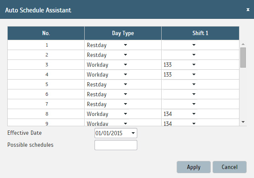Click the Possible schedules input field
254x178 pixels.
click(x=116, y=145)
